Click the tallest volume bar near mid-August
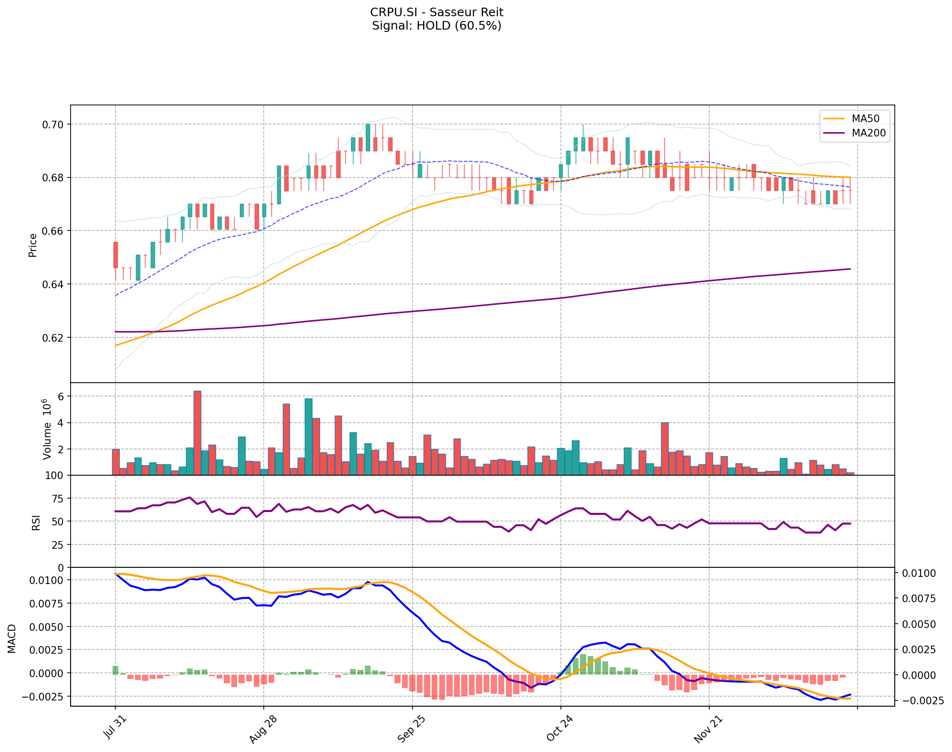The image size is (952, 752). [197, 433]
